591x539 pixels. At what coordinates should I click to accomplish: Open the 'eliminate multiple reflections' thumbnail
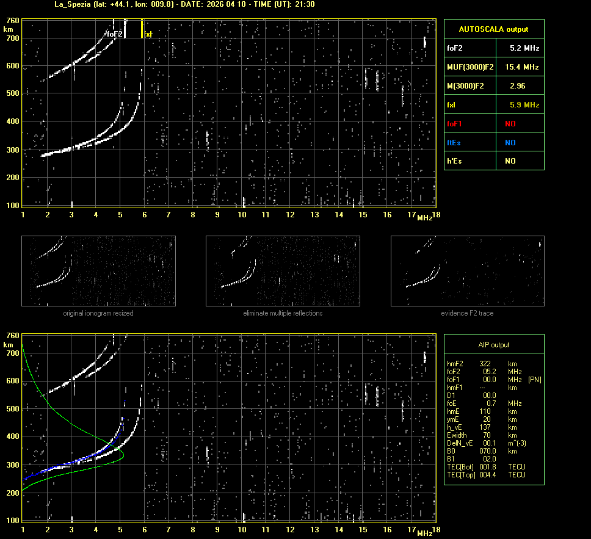[283, 271]
